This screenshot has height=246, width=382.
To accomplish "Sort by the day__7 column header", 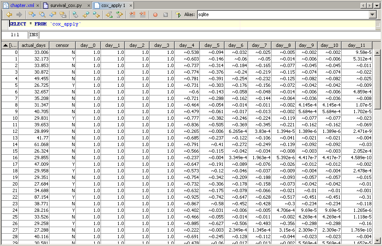I will (x=260, y=45).
